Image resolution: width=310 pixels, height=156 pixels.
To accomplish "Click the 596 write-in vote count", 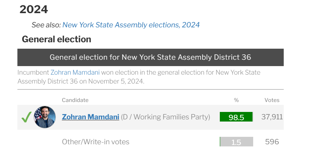I will (272, 142).
